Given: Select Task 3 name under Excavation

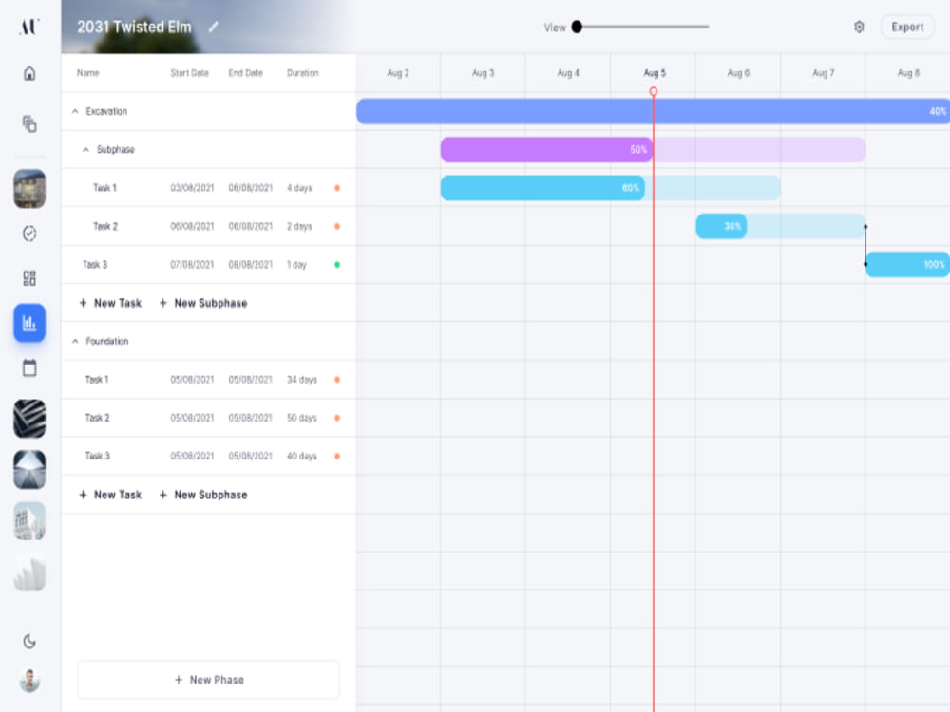Looking at the screenshot, I should tap(94, 265).
